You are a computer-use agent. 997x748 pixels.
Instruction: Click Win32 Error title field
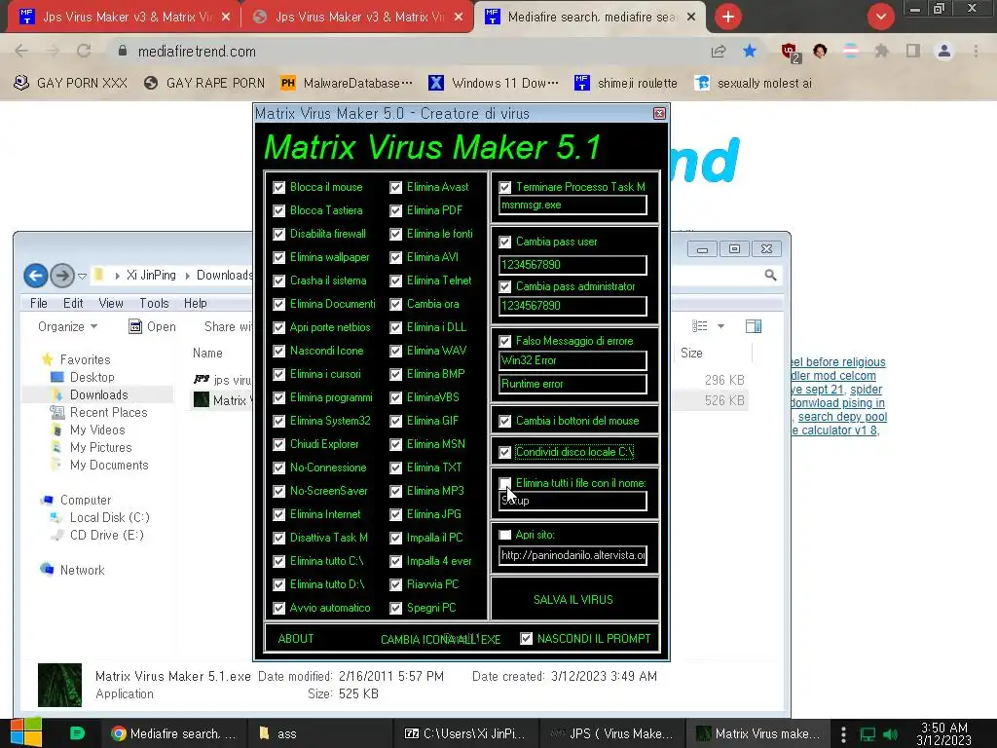pyautogui.click(x=572, y=360)
